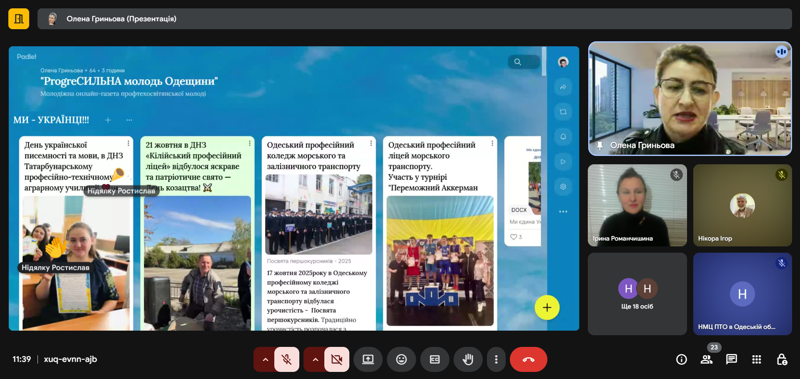Open the "Ще 18 осіб" participants tile
Screen dimensions: 800x379
[x=637, y=294]
